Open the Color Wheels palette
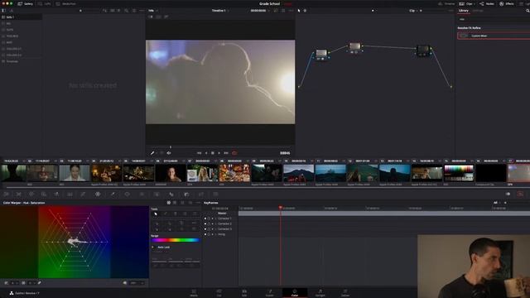This screenshot has height=298, width=530. point(31,195)
